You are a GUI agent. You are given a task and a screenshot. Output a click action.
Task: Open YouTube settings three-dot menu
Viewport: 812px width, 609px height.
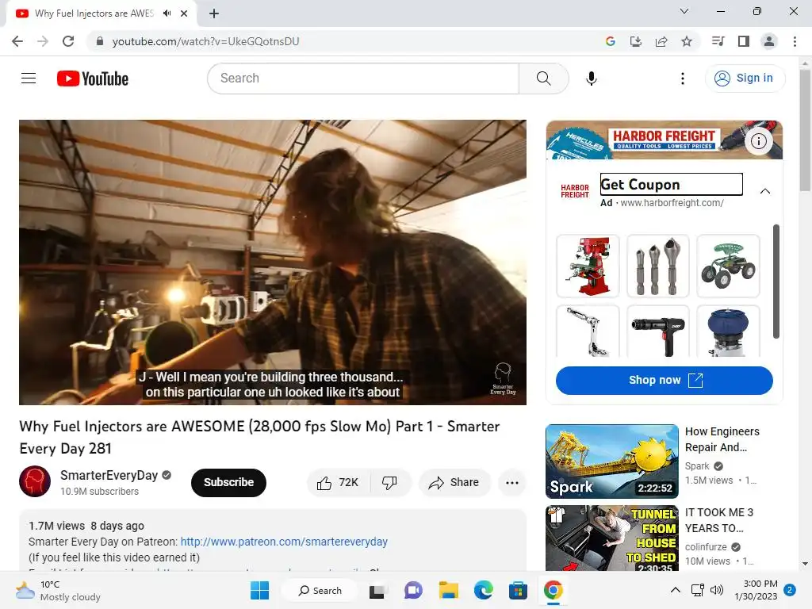point(683,79)
